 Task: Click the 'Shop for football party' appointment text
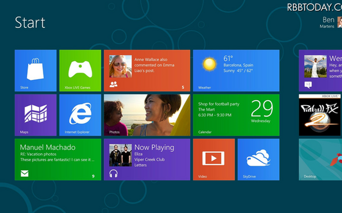tap(219, 104)
